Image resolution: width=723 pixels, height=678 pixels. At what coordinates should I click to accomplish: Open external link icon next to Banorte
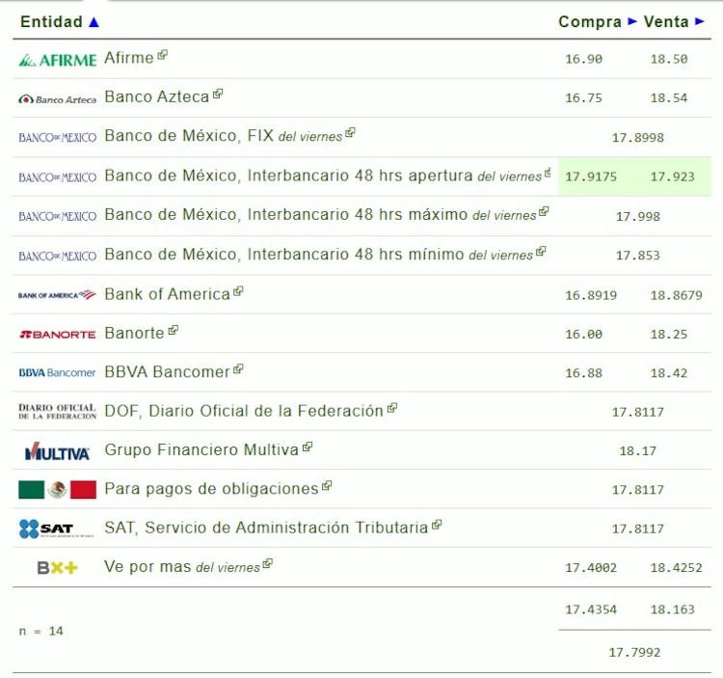coord(173,330)
